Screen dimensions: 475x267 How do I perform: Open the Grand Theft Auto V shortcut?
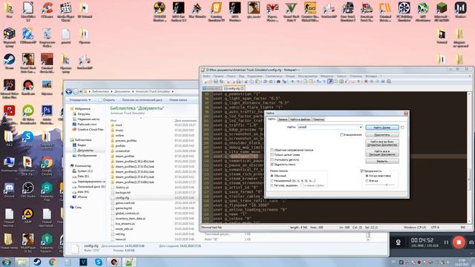pos(291,11)
